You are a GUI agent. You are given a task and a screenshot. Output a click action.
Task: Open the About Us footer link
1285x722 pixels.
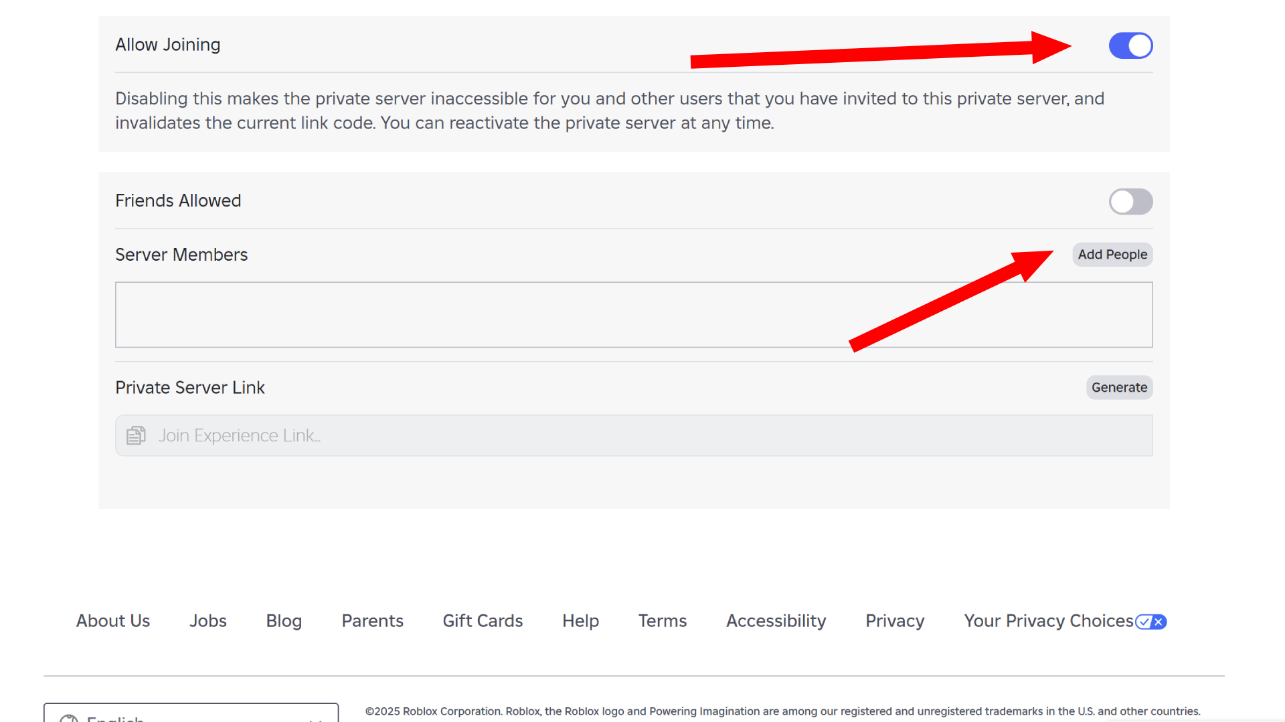click(113, 620)
